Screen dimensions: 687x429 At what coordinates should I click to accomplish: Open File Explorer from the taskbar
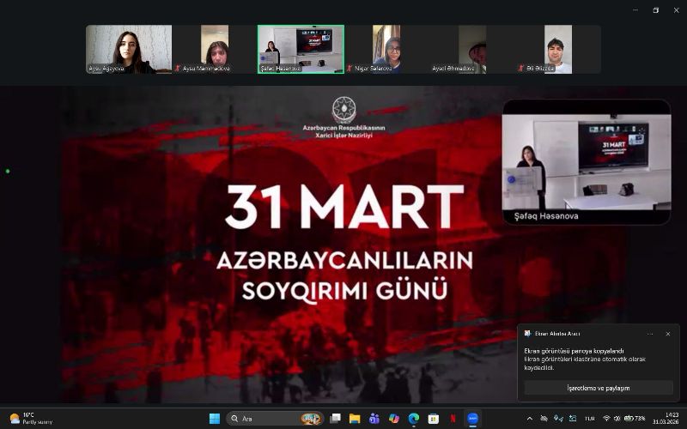(354, 419)
